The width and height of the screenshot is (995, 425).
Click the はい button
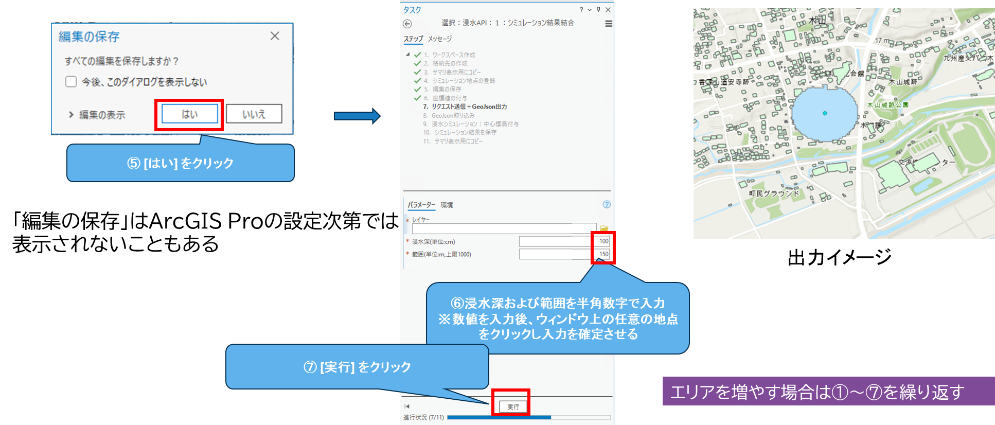coord(190,114)
